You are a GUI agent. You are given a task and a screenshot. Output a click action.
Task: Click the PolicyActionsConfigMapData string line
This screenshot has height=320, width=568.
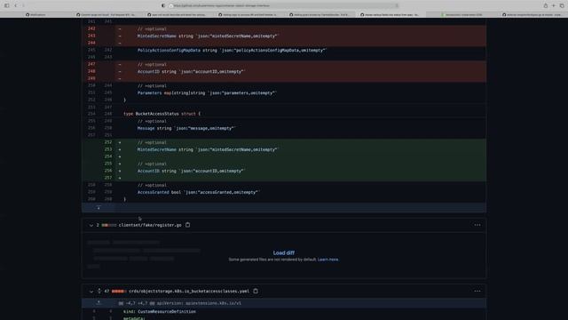tap(232, 50)
